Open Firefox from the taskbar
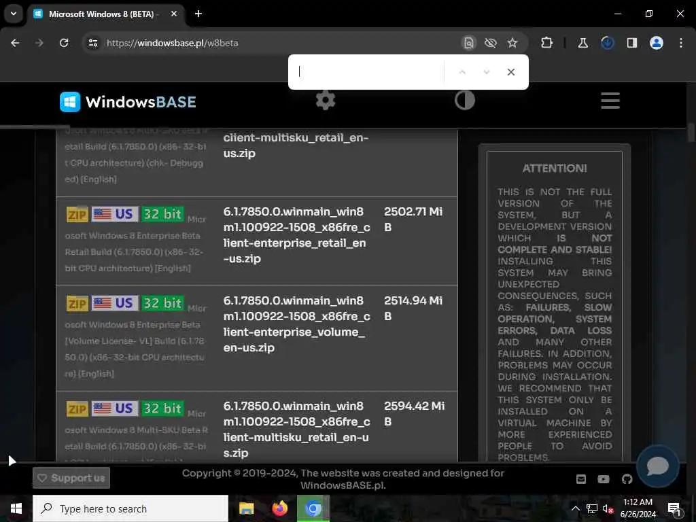This screenshot has height=522, width=696. coord(279,508)
